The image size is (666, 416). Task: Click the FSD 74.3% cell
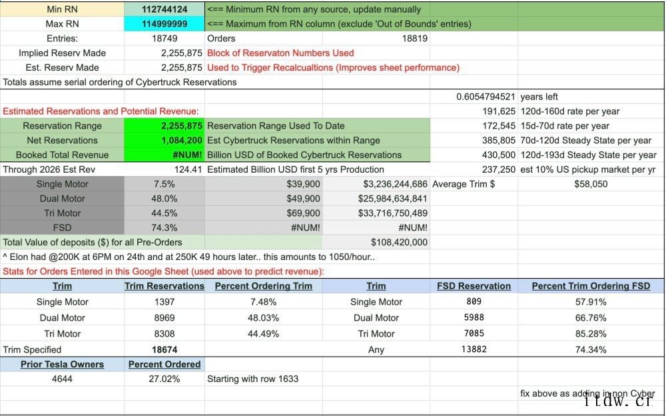tap(165, 227)
